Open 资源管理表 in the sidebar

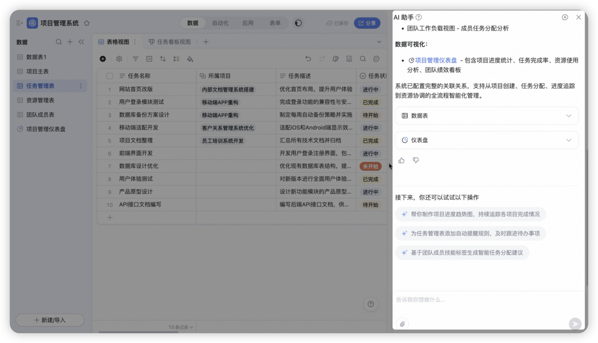pyautogui.click(x=50, y=100)
